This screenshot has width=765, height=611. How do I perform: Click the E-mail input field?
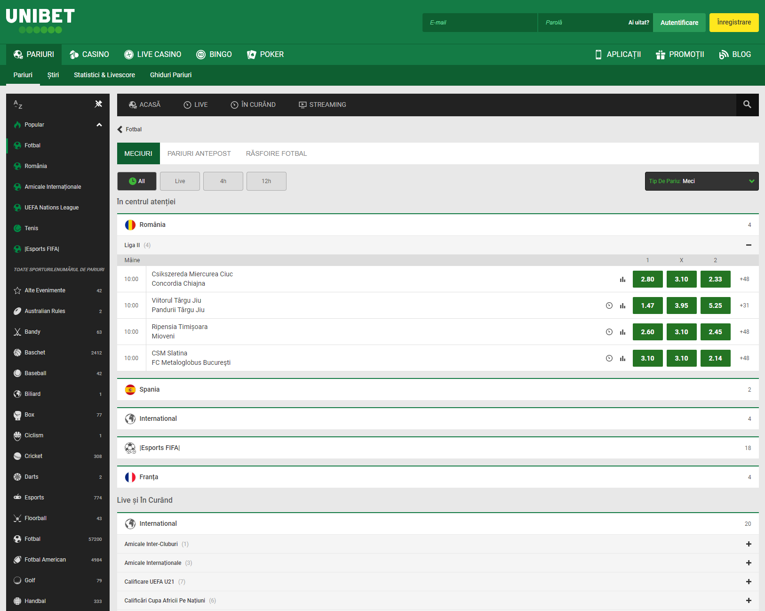(x=479, y=23)
